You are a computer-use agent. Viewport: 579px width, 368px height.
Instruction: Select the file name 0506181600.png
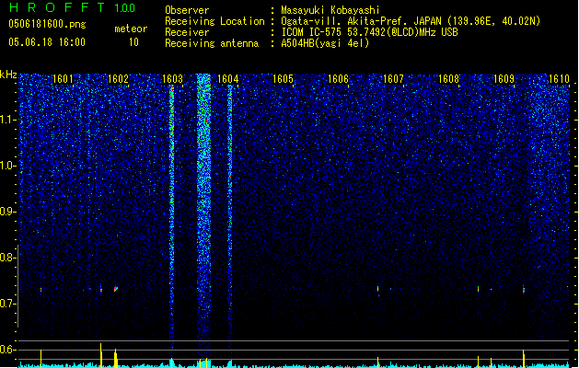(47, 25)
